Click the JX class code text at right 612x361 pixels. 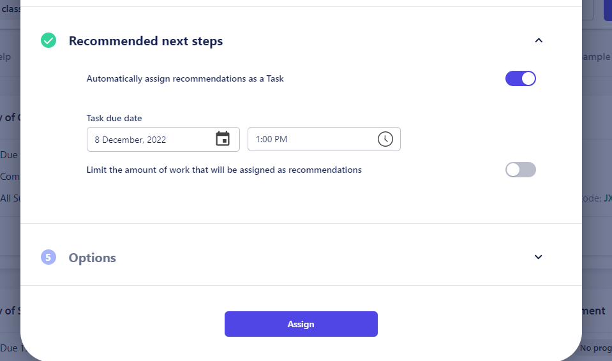(x=607, y=198)
